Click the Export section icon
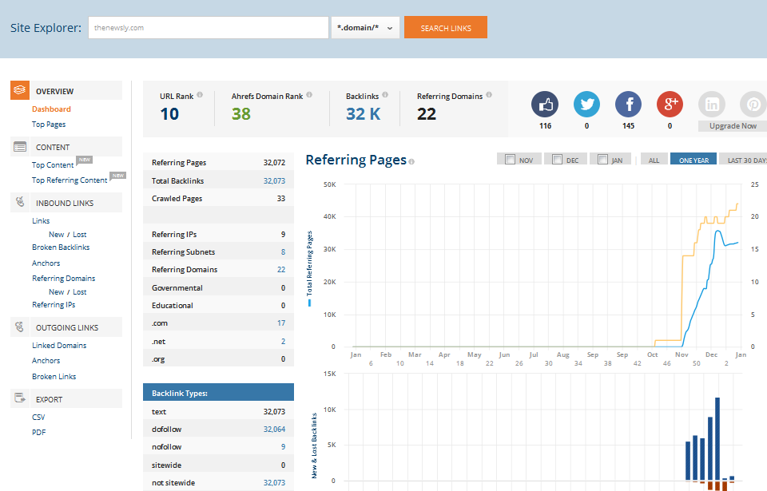The height and width of the screenshot is (491, 767). click(x=20, y=398)
